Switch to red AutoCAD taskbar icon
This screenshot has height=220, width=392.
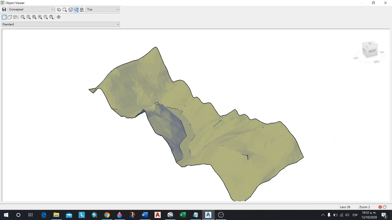pos(157,215)
